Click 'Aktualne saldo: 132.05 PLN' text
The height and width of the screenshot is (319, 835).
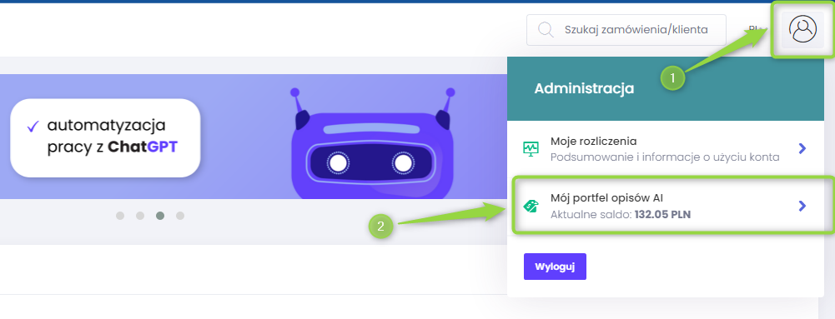pos(621,216)
